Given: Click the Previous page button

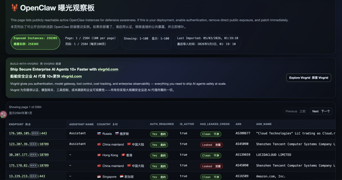Looking at the screenshot, I should [x=295, y=111].
